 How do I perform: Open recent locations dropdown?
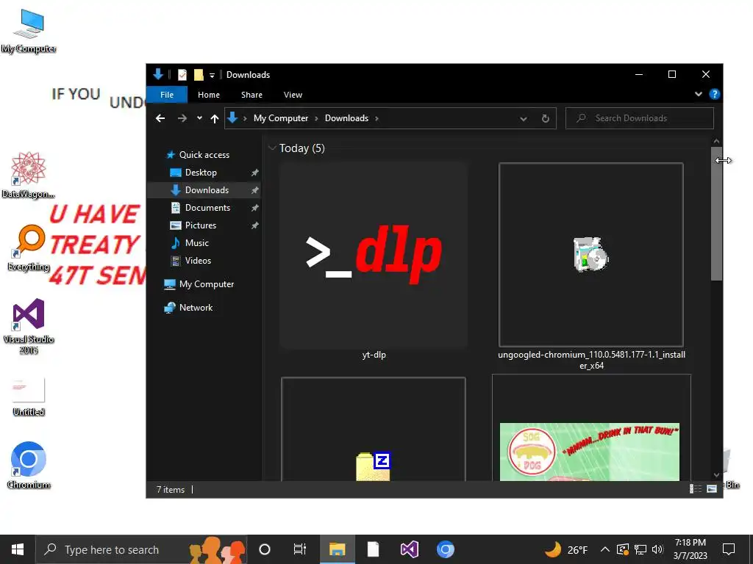(199, 118)
